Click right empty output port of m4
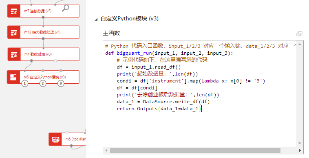This screenshot has width=309, height=158. pyautogui.click(x=55, y=60)
